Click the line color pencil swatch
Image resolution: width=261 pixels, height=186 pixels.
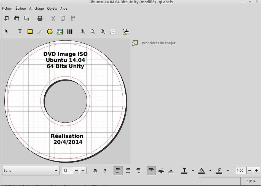coord(219,171)
